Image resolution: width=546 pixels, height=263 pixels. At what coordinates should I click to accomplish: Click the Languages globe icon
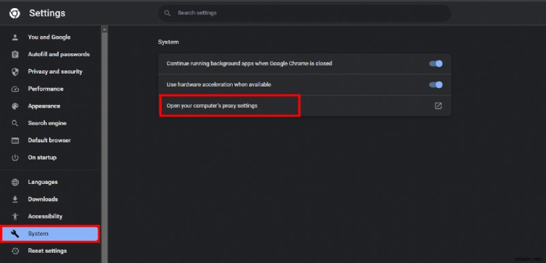click(x=15, y=182)
